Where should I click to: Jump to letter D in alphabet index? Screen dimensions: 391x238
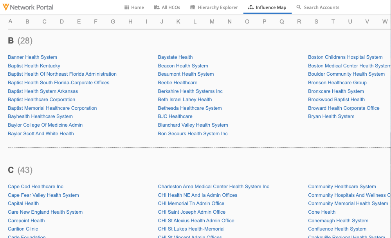(x=62, y=22)
